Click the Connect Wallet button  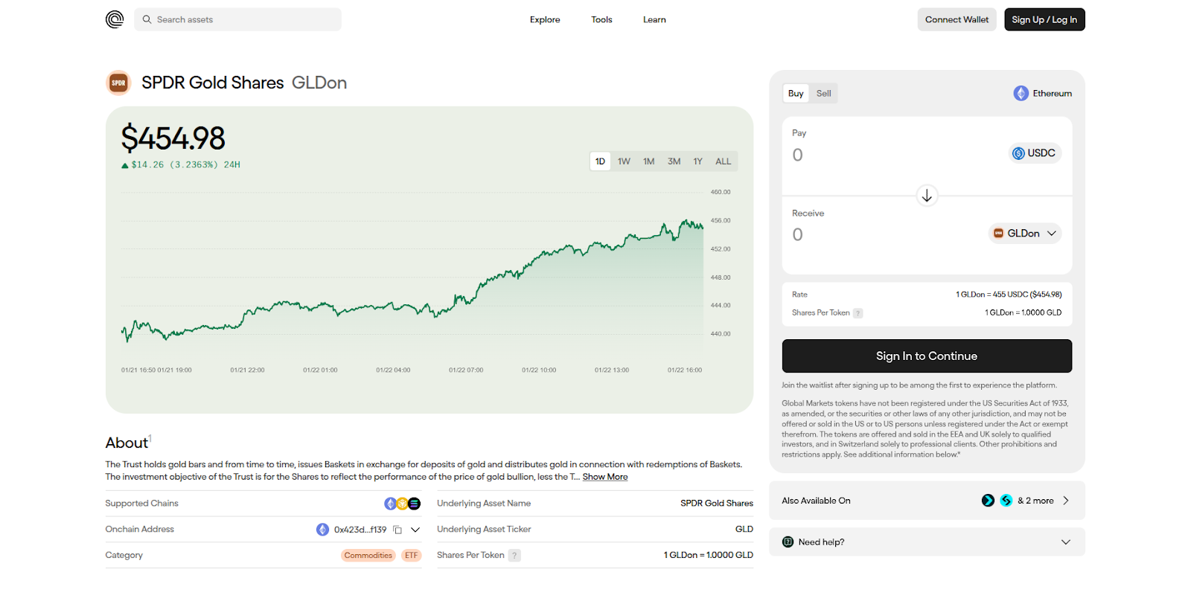pos(957,19)
